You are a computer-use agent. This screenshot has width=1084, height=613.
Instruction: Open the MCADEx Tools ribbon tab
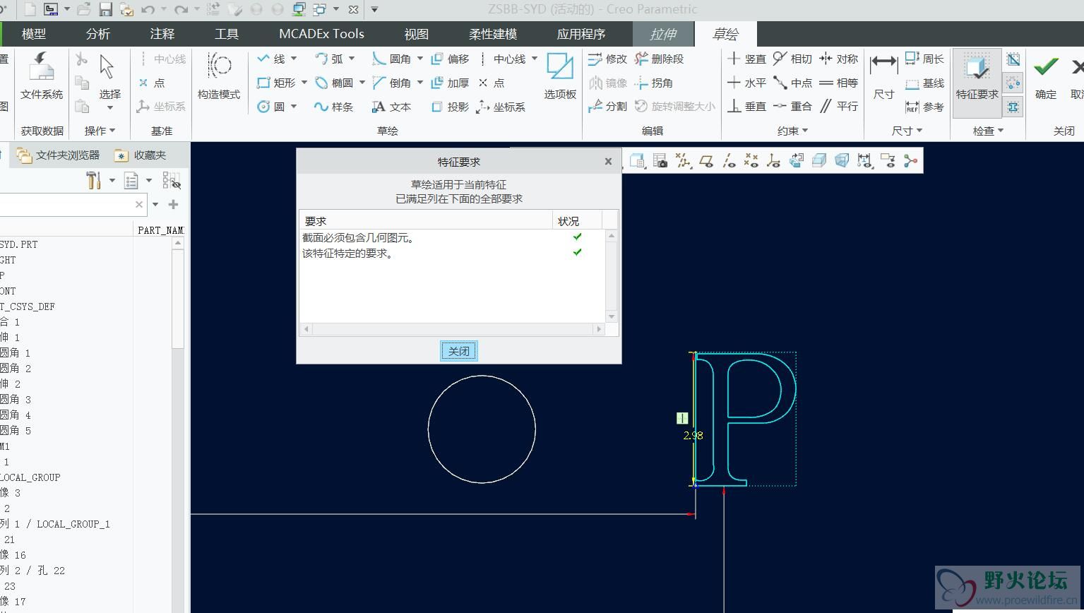(321, 34)
